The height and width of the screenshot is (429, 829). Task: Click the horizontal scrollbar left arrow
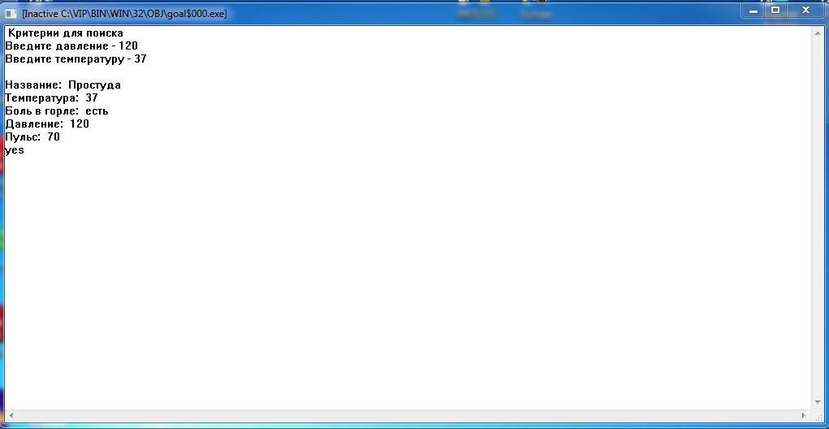pyautogui.click(x=11, y=416)
